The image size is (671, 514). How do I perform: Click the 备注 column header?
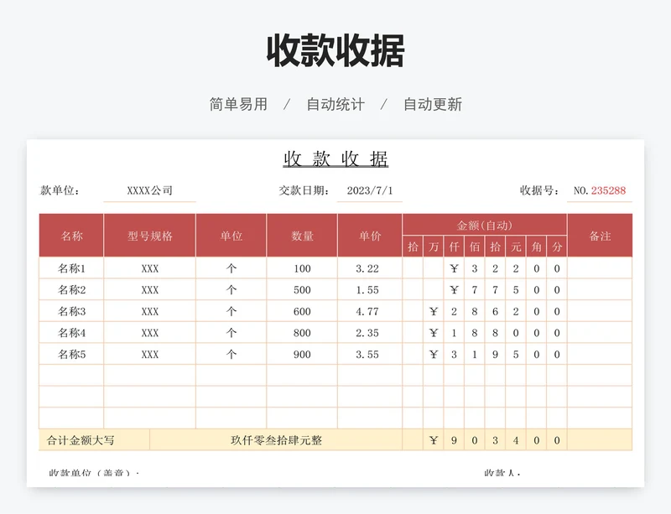click(600, 236)
